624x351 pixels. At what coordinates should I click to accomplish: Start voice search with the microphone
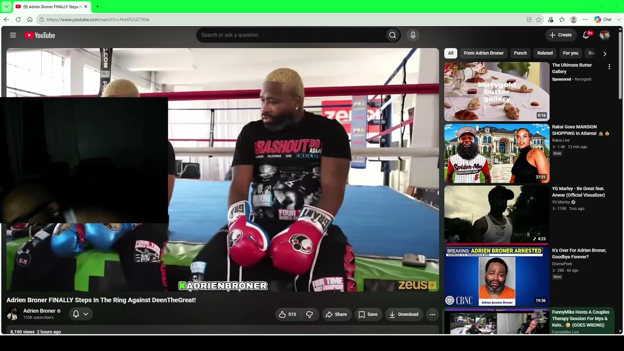413,35
